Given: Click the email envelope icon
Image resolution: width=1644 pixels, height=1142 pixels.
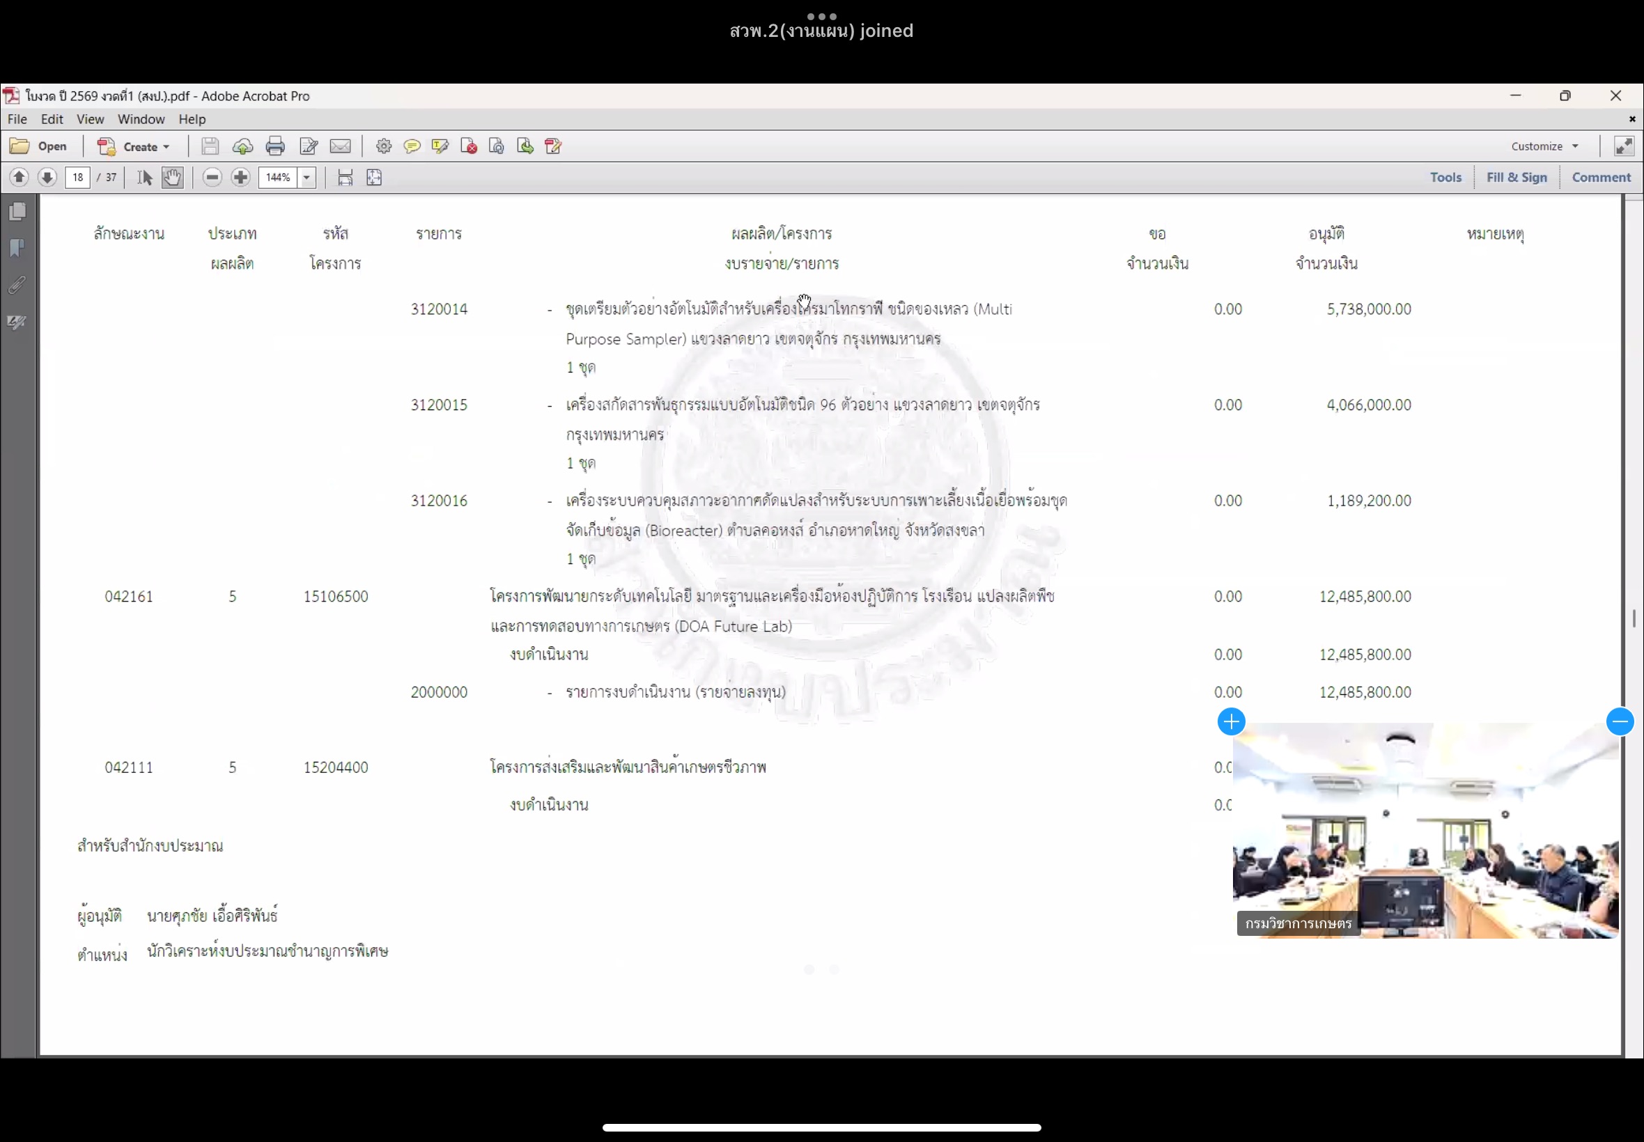Looking at the screenshot, I should (x=340, y=147).
